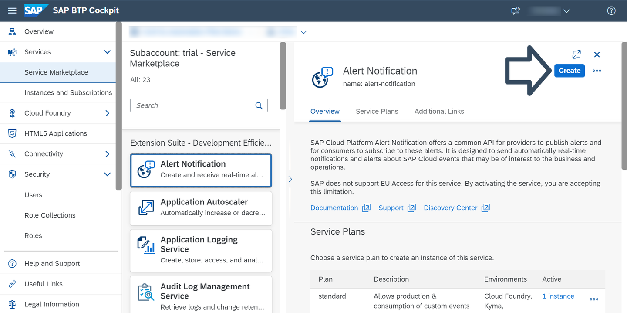Collapse the Security section
This screenshot has width=627, height=313.
click(108, 174)
